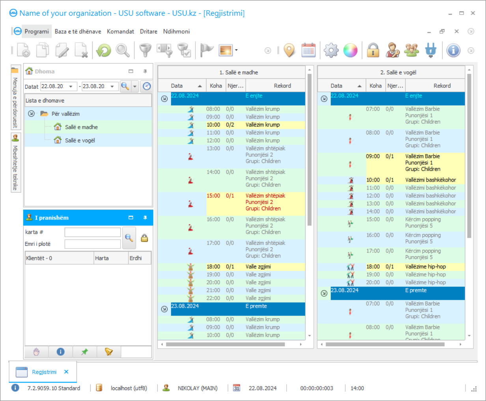
Task: Open the end date dropdown 23.08
Action: (x=112, y=86)
